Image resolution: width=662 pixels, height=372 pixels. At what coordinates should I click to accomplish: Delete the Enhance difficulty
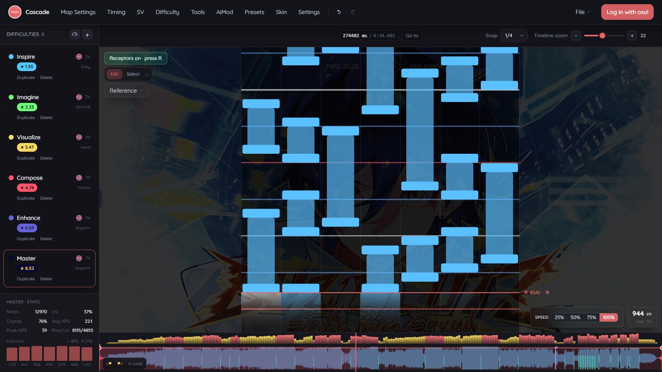click(x=46, y=239)
